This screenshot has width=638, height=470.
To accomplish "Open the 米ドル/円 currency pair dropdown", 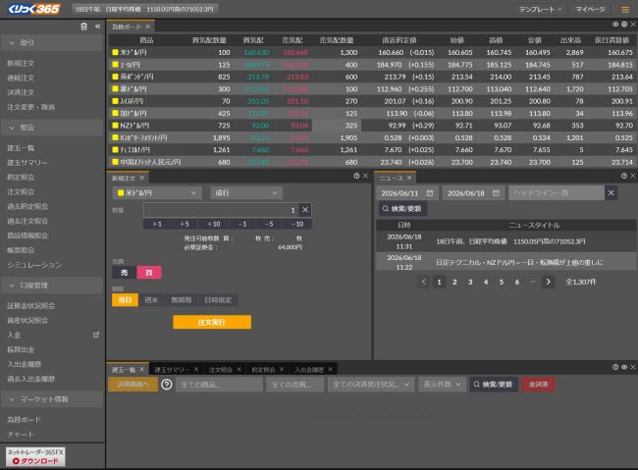I will (x=157, y=193).
